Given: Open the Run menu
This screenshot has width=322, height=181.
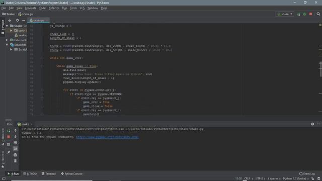Looking at the screenshot, I should [64, 8].
